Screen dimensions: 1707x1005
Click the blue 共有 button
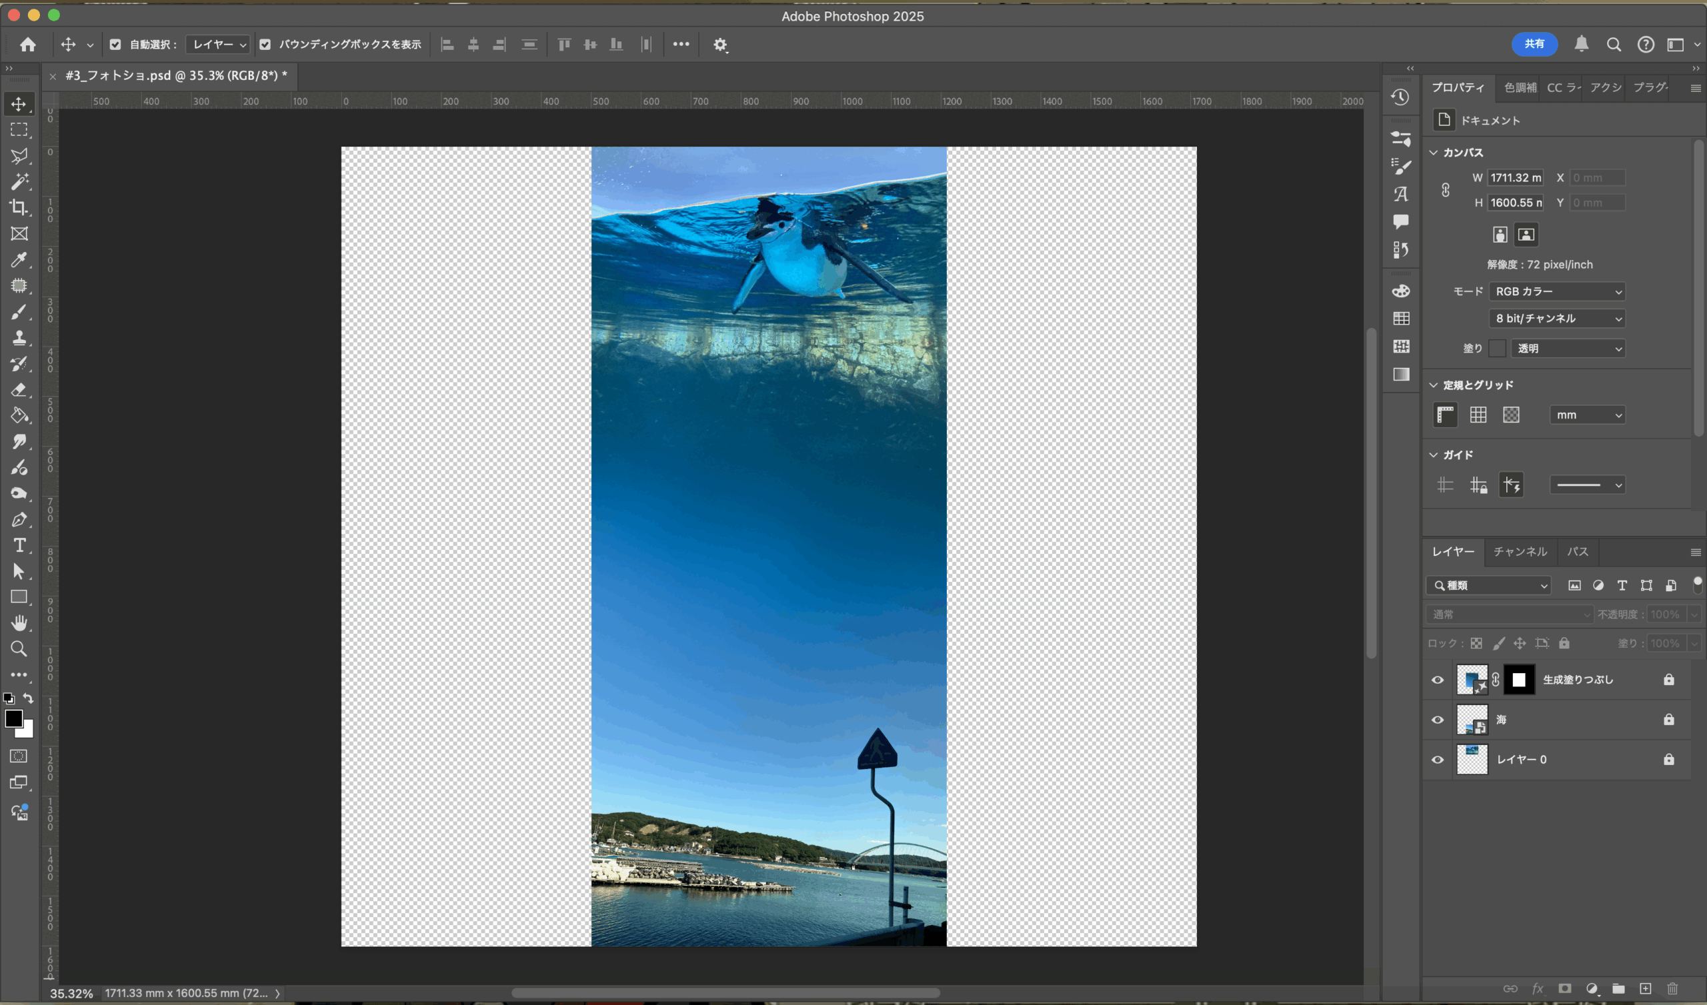1534,45
